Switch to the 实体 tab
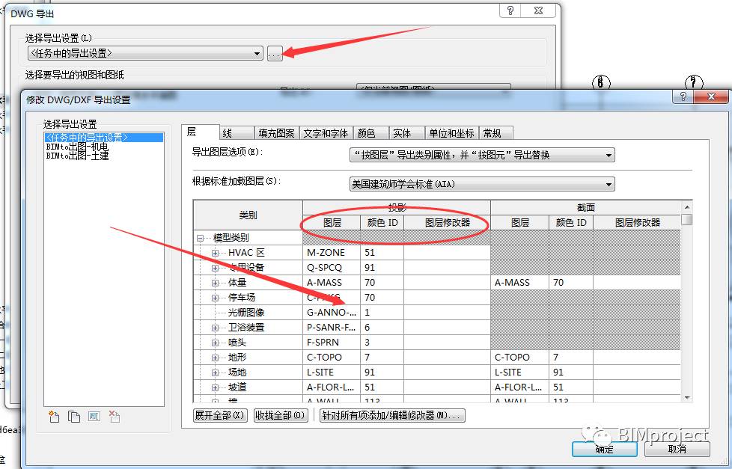The height and width of the screenshot is (469, 732). (x=406, y=133)
